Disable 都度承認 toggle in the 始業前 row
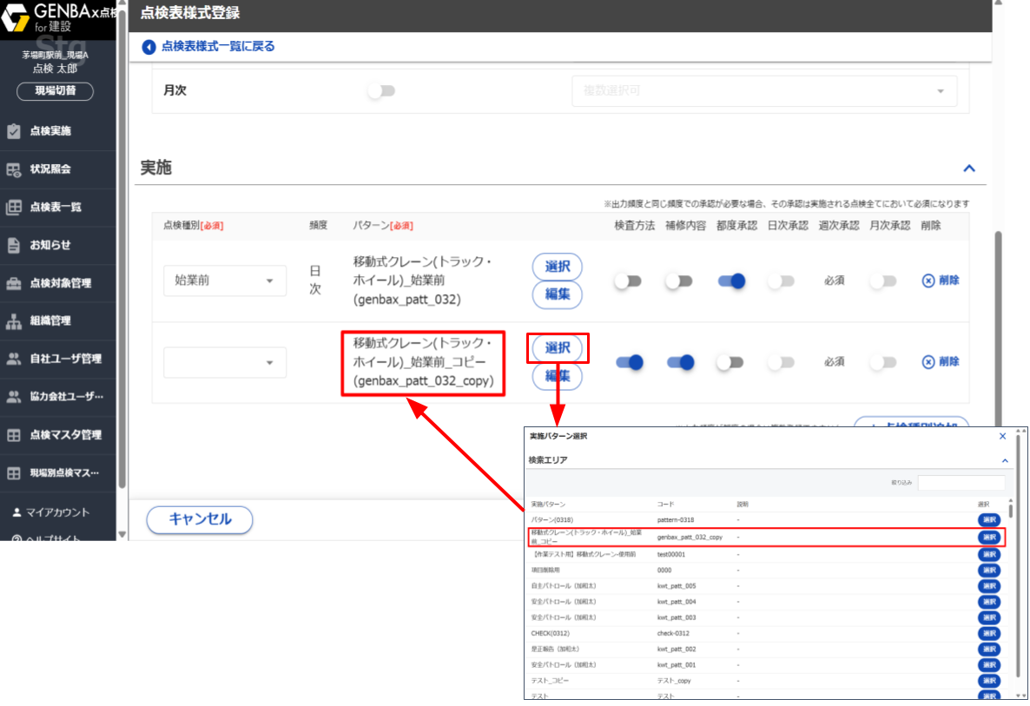Viewport: 1030px width, 706px height. 730,280
